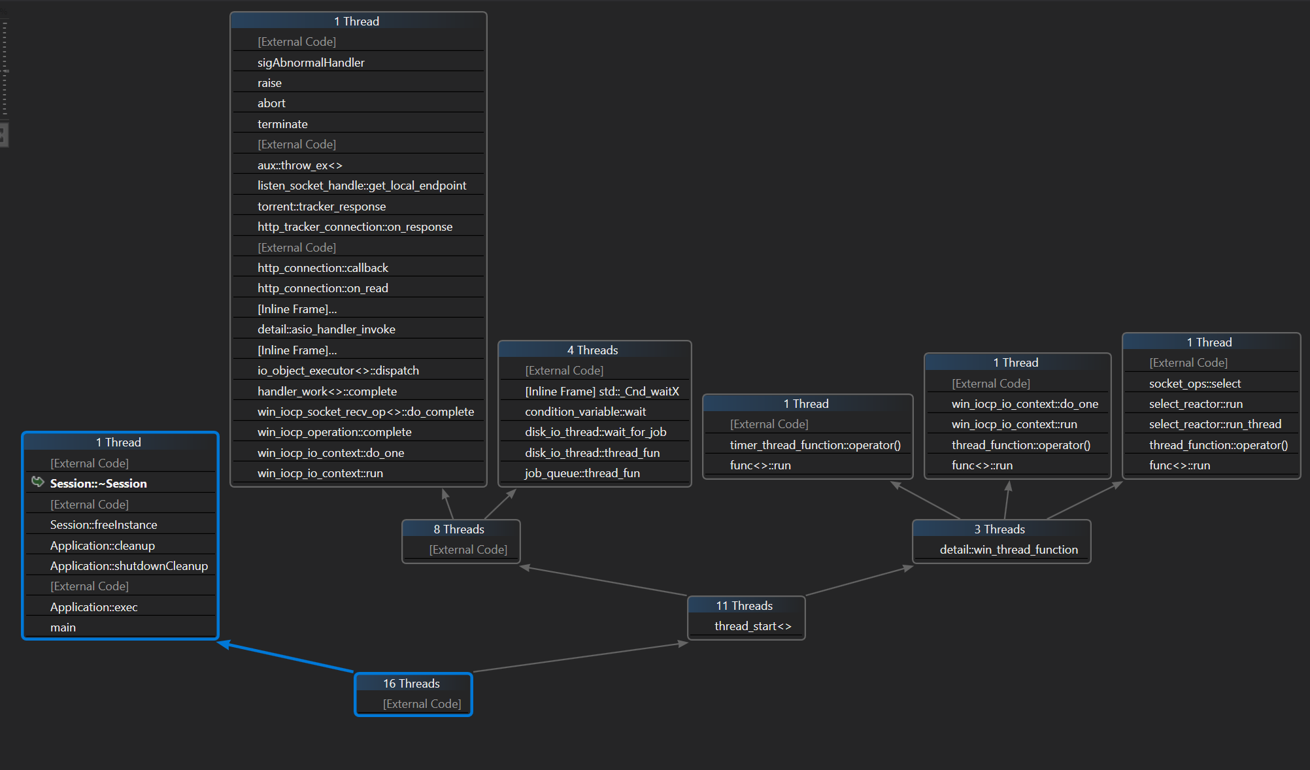Select the listen_socket_handle::get_local_endpoint frame
Image resolution: width=1310 pixels, height=770 pixels.
[361, 186]
